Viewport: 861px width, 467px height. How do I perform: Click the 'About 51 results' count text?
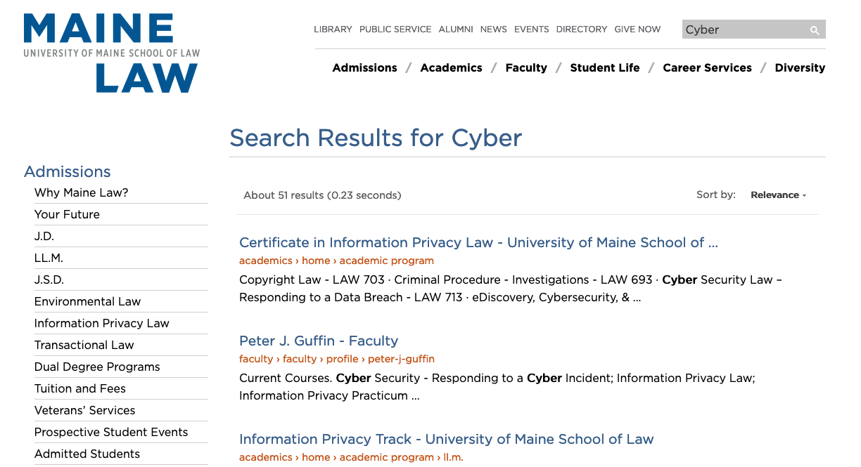point(322,195)
